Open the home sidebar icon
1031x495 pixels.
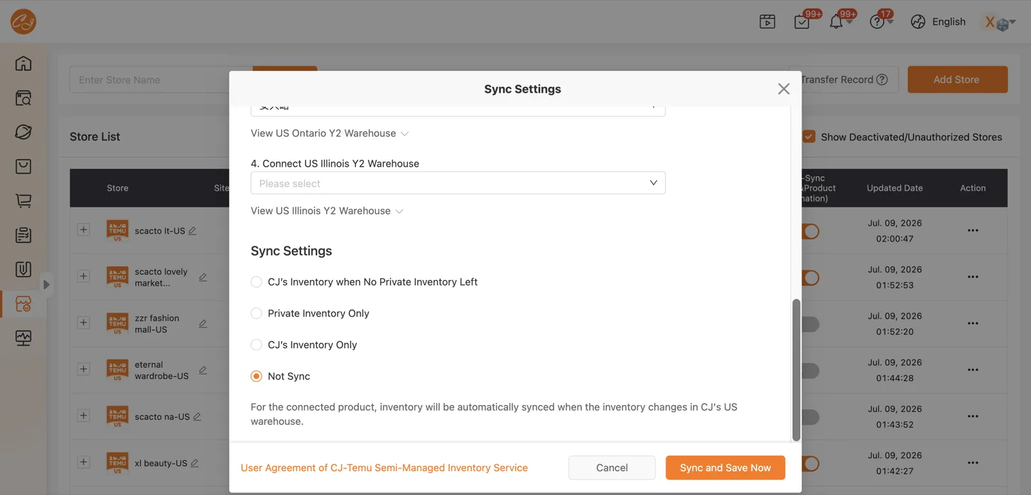coord(23,64)
